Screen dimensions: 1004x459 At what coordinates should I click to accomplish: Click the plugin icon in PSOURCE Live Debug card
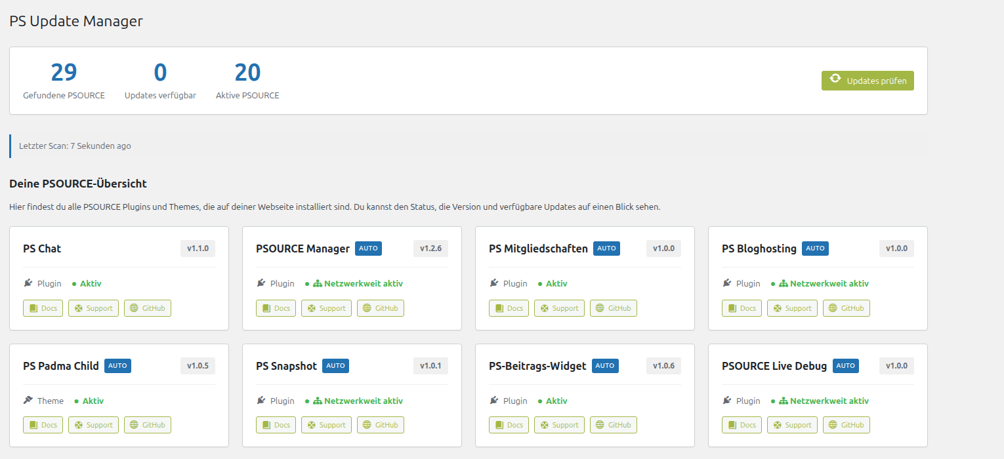(x=727, y=401)
